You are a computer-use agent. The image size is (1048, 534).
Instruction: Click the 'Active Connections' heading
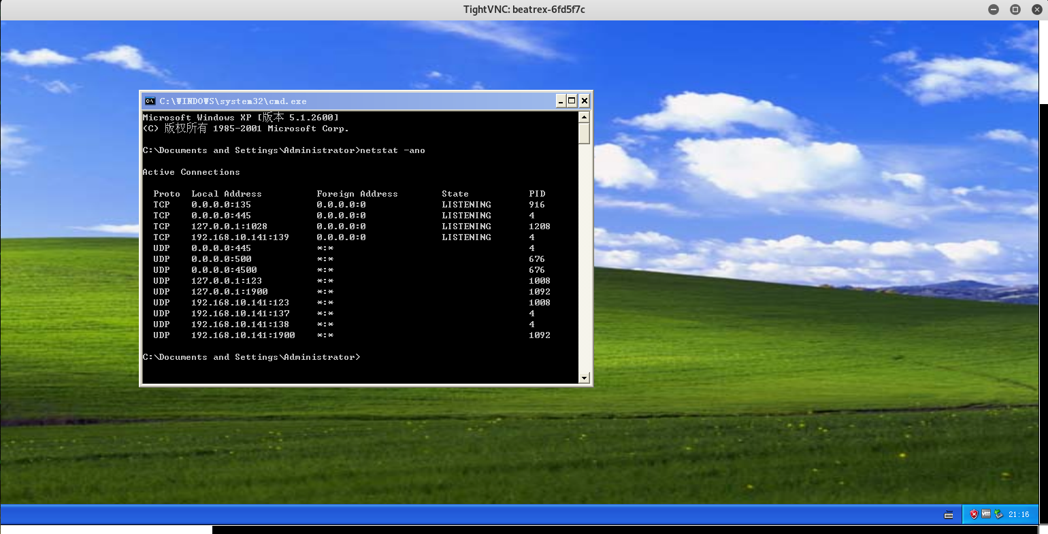pyautogui.click(x=191, y=172)
